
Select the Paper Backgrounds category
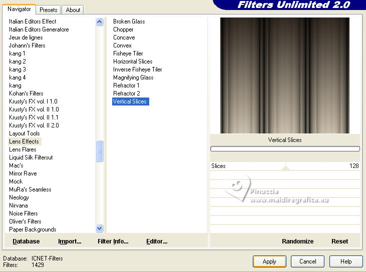(x=33, y=229)
